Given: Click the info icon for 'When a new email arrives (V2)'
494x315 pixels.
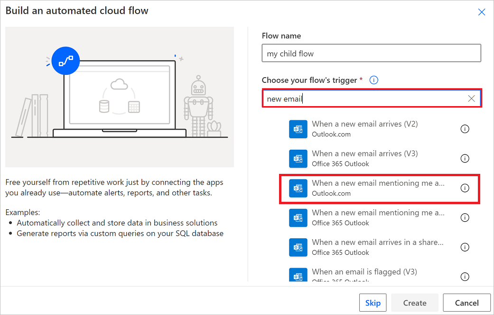Looking at the screenshot, I should 465,128.
